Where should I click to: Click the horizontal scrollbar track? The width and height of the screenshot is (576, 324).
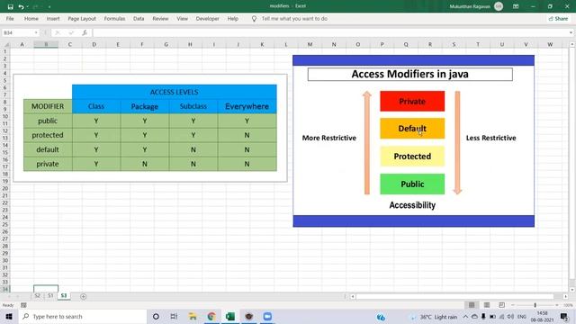(454, 296)
